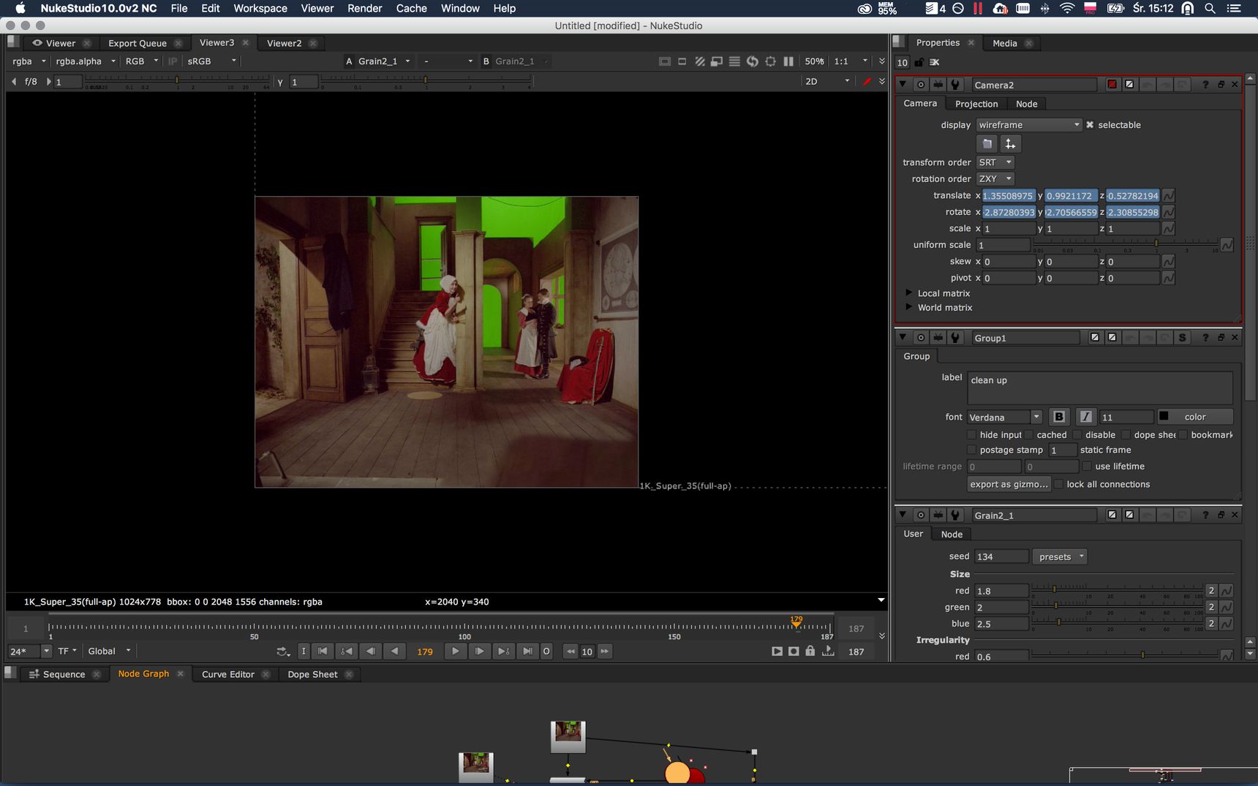Open the Render menu
Viewport: 1258px width, 786px height.
[x=365, y=8]
